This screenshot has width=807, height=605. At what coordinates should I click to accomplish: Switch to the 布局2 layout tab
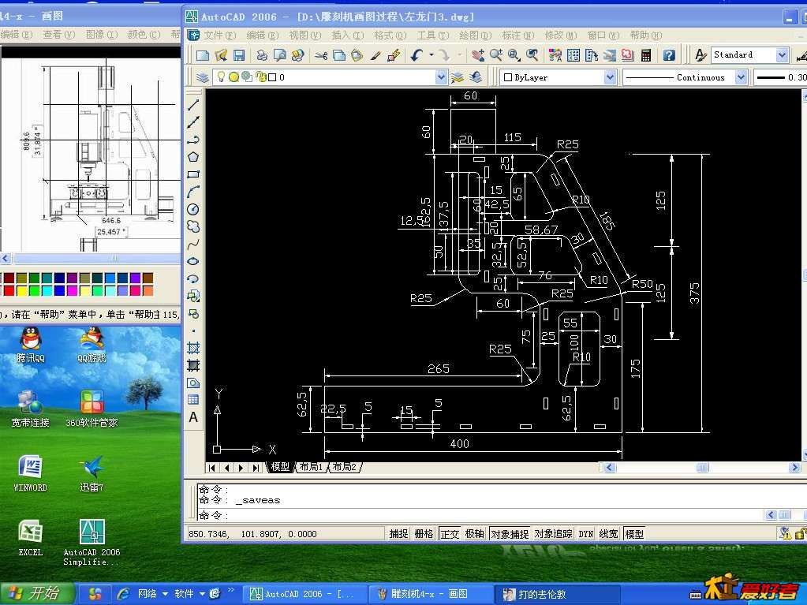[x=344, y=467]
